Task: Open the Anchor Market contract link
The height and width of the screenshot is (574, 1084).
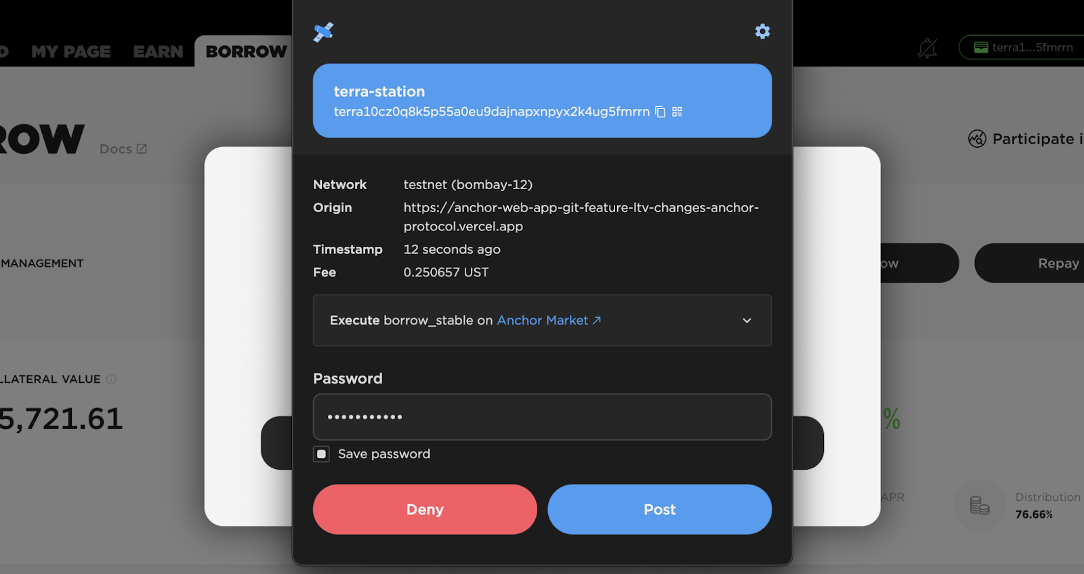Action: (x=549, y=321)
